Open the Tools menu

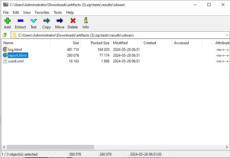pos(58,12)
